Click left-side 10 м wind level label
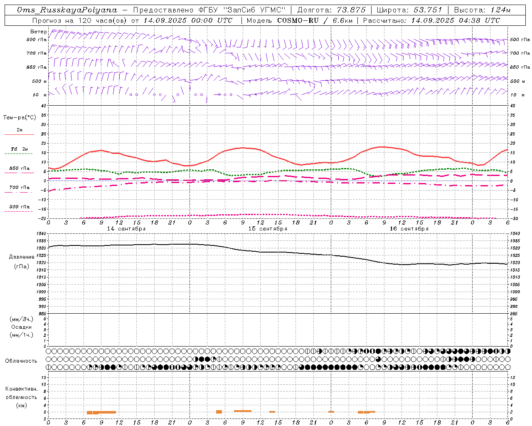The height and width of the screenshot is (426, 532). pos(39,95)
